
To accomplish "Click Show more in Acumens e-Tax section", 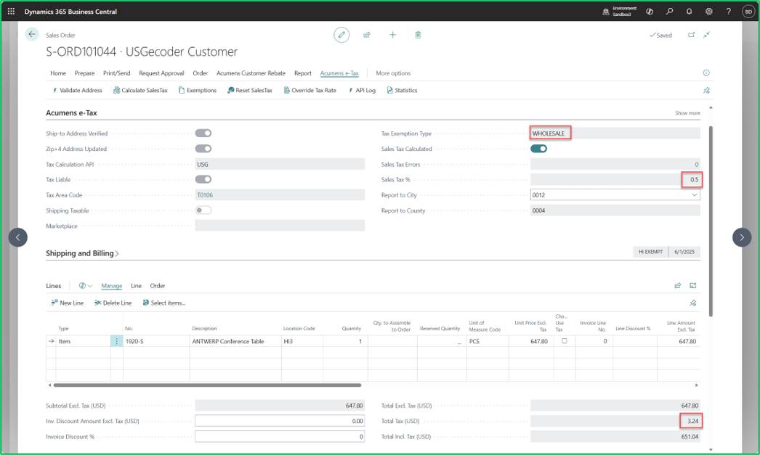I will 687,112.
